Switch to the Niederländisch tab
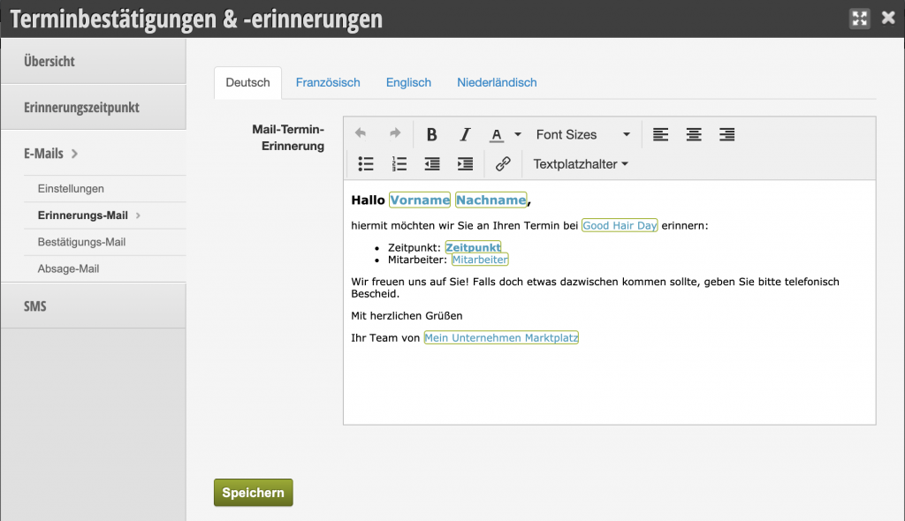 [x=497, y=82]
